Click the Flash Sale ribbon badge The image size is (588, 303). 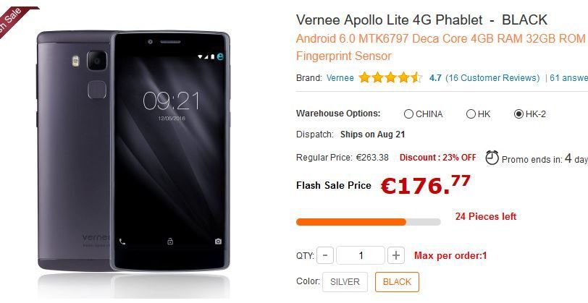pyautogui.click(x=14, y=20)
